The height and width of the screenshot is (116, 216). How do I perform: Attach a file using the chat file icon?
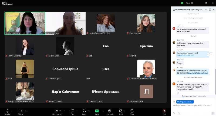pos(179,113)
